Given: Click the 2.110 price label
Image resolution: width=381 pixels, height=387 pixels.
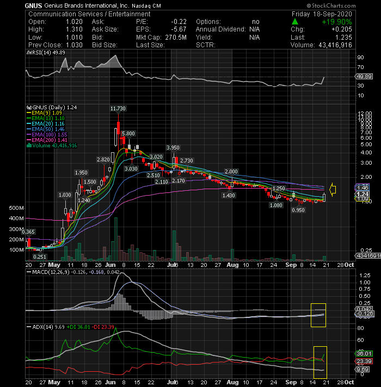Looking at the screenshot, I should click(162, 182).
